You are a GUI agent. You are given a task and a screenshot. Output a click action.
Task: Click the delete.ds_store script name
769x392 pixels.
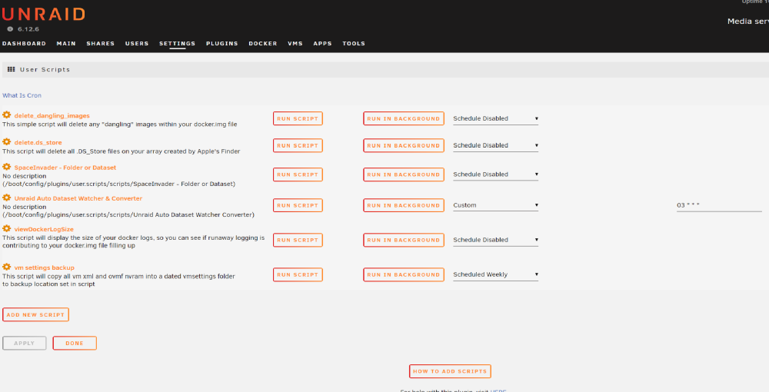[38, 143]
